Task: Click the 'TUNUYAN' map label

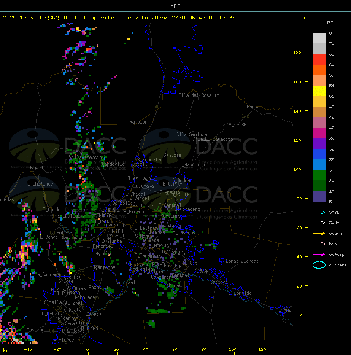Action: coord(89,328)
